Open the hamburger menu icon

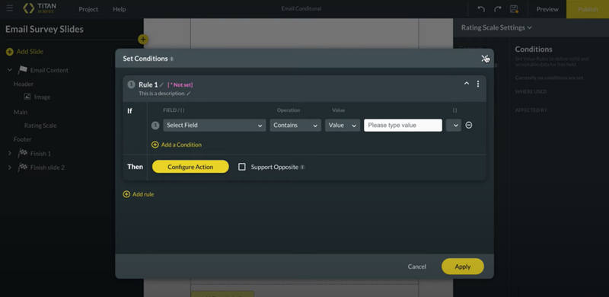[10, 8]
